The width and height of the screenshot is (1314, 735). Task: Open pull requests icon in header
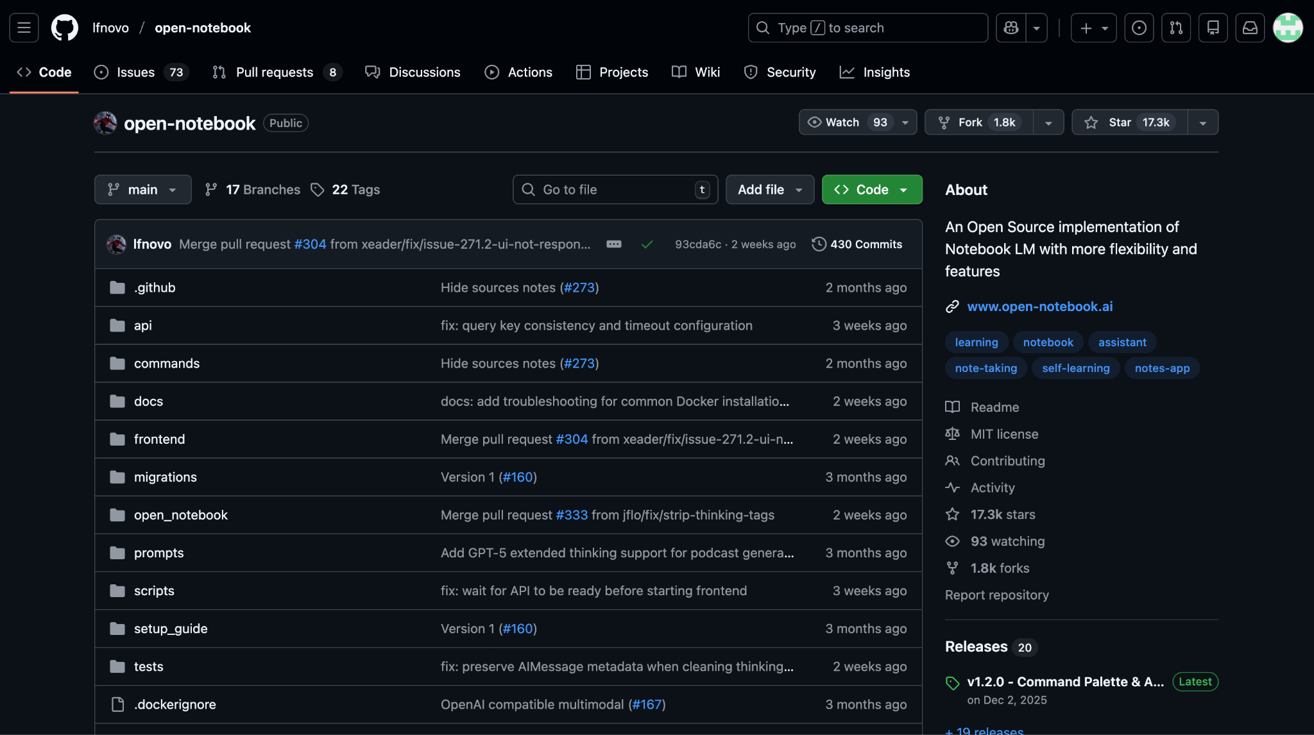[x=1175, y=28]
